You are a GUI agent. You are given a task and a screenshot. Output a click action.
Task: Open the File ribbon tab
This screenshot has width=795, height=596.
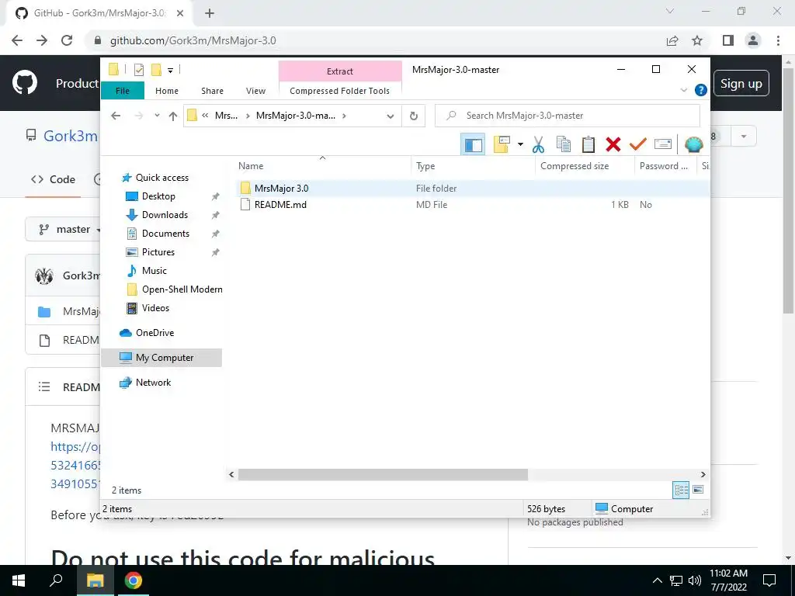123,91
